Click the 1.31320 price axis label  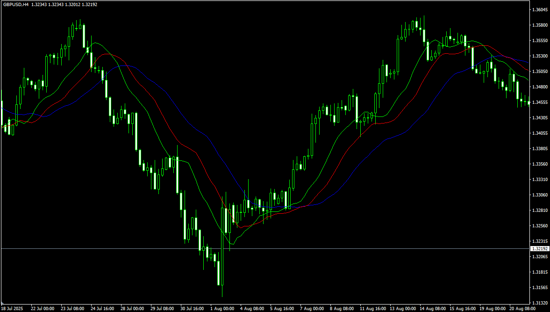(540, 303)
